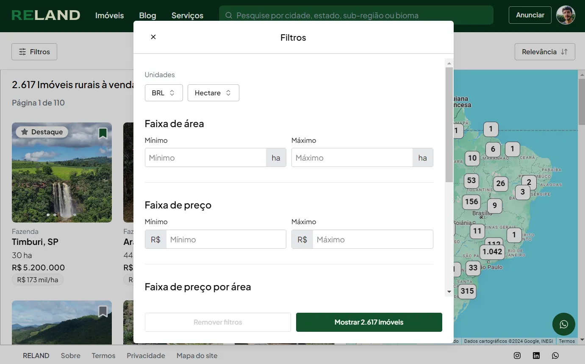Open the BRL currency dropdown
Viewport: 585px width, 364px height.
tap(164, 93)
